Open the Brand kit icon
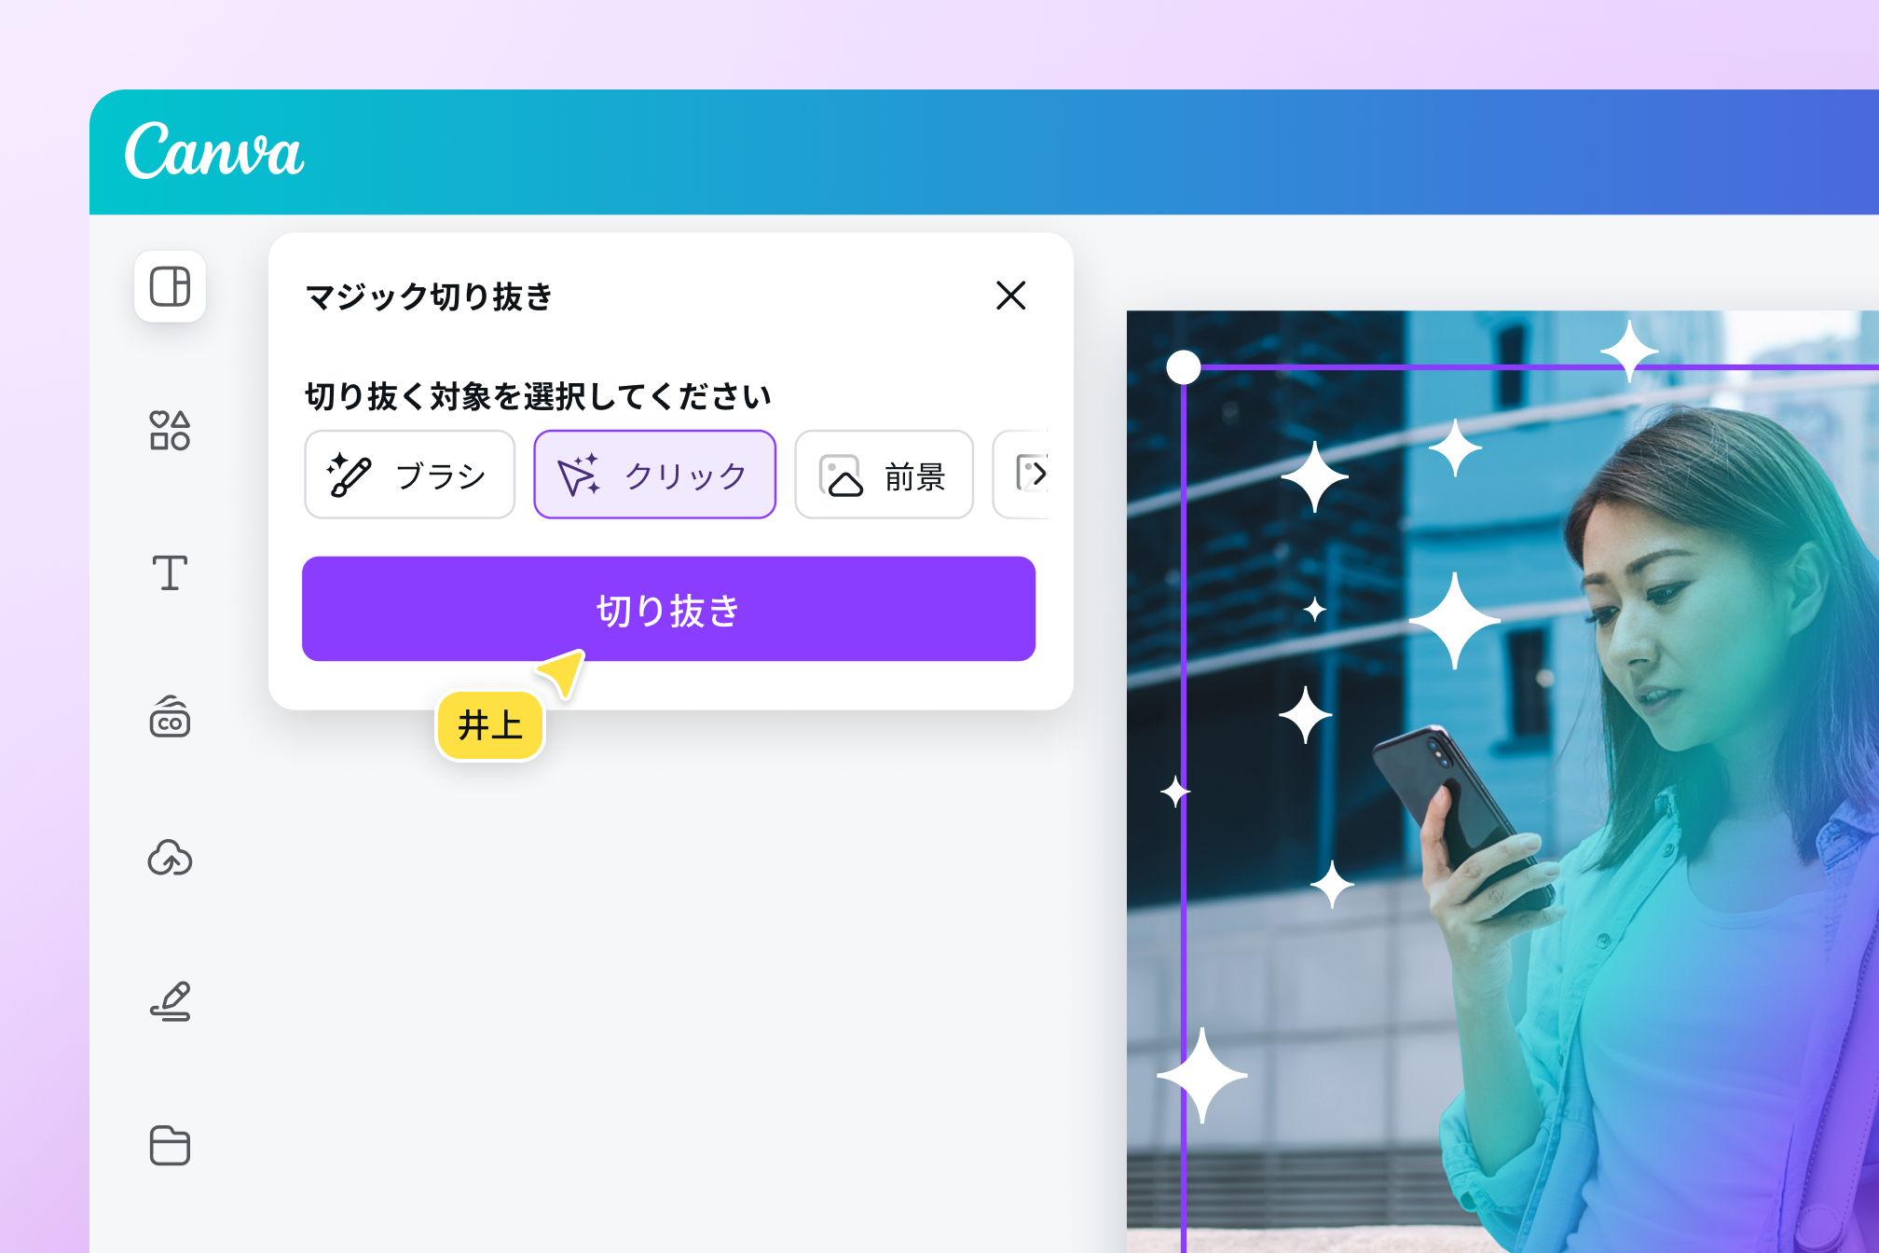Image resolution: width=1879 pixels, height=1253 pixels. [x=170, y=716]
